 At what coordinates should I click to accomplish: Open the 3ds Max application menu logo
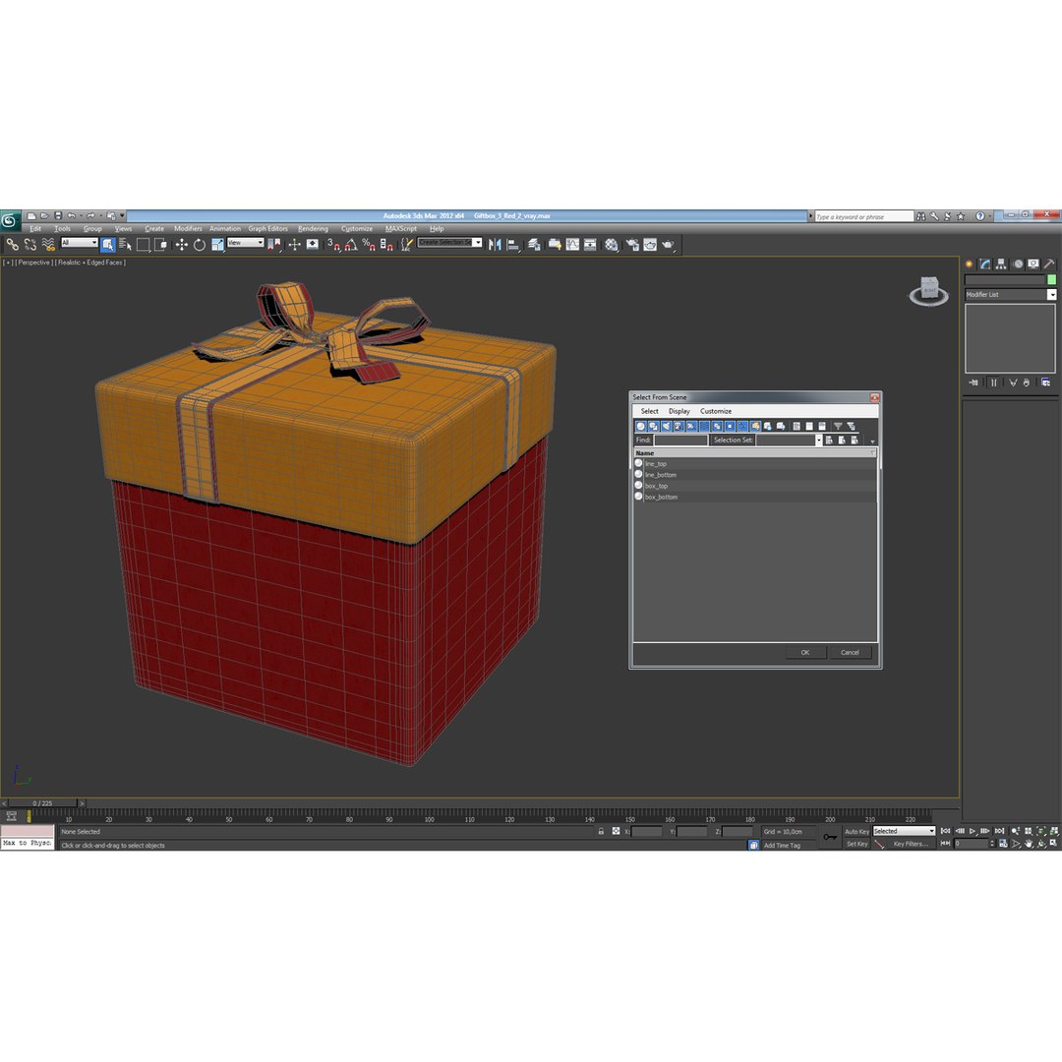10,221
